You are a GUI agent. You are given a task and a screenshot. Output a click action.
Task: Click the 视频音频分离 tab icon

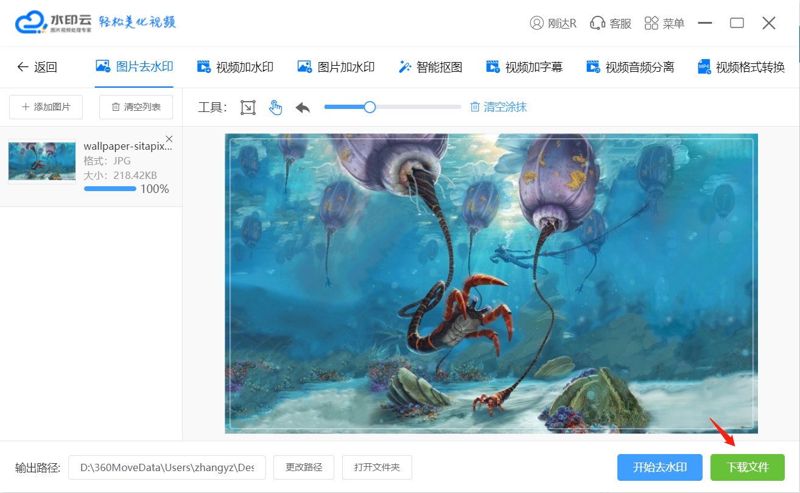593,67
